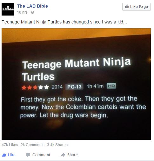Click the thumbs-up icon in Like Page
Viewport: 154px width, 161px height.
[127, 7]
